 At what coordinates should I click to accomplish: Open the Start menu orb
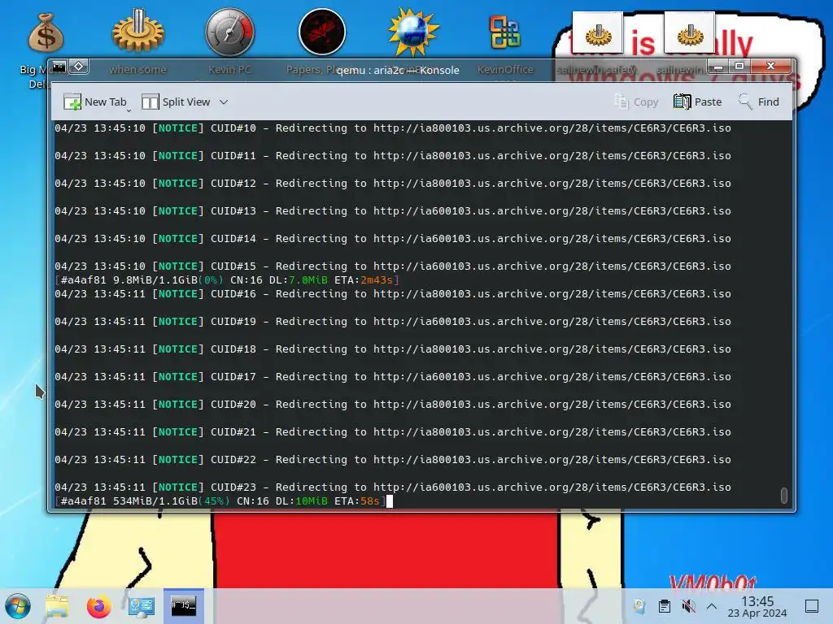18,606
